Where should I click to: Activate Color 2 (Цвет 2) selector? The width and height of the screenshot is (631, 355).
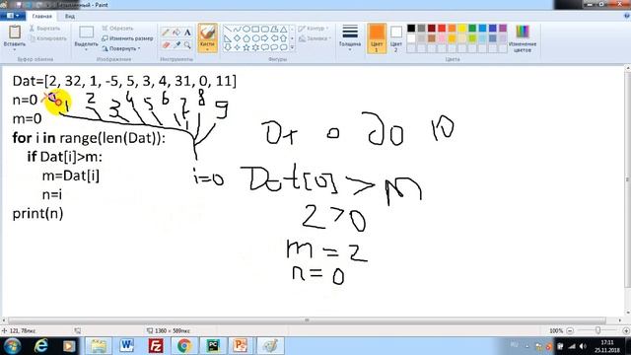coord(396,38)
